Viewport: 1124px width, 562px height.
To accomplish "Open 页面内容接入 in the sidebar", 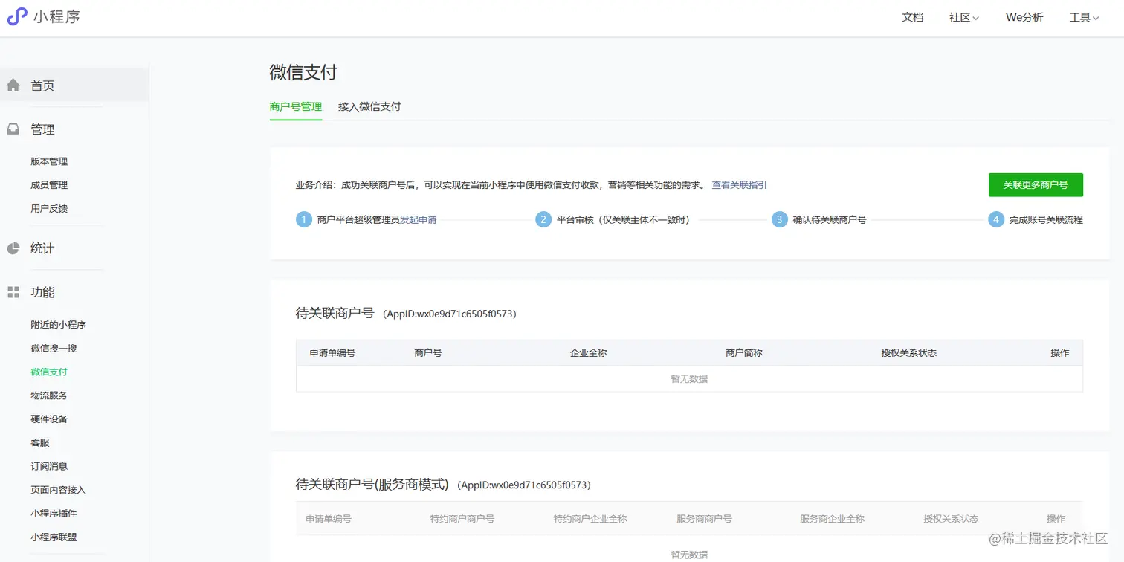I will pyautogui.click(x=59, y=490).
